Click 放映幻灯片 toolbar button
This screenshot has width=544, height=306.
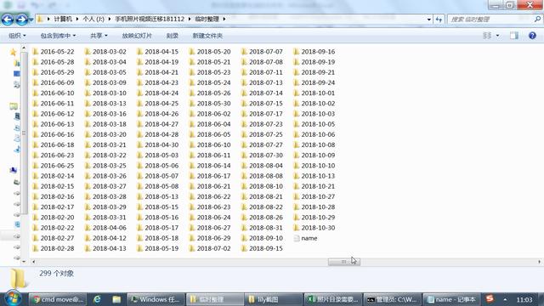click(137, 36)
